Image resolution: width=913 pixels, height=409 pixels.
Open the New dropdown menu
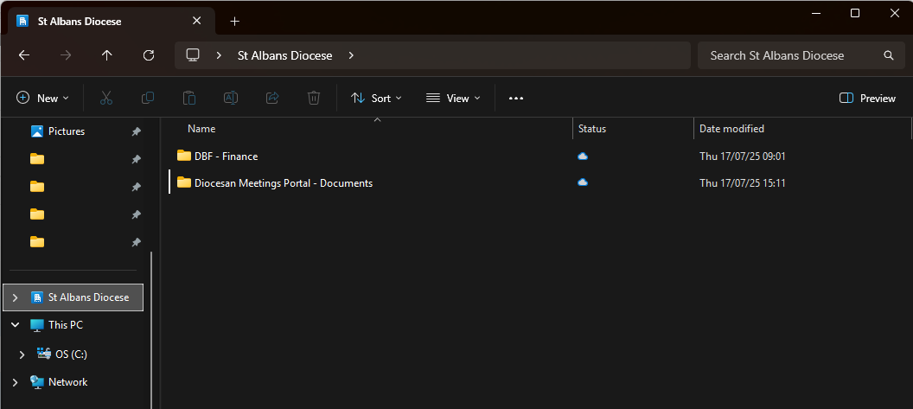click(42, 98)
